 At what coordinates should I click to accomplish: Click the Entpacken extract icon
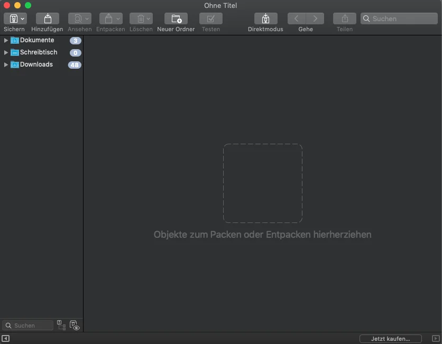coord(108,18)
